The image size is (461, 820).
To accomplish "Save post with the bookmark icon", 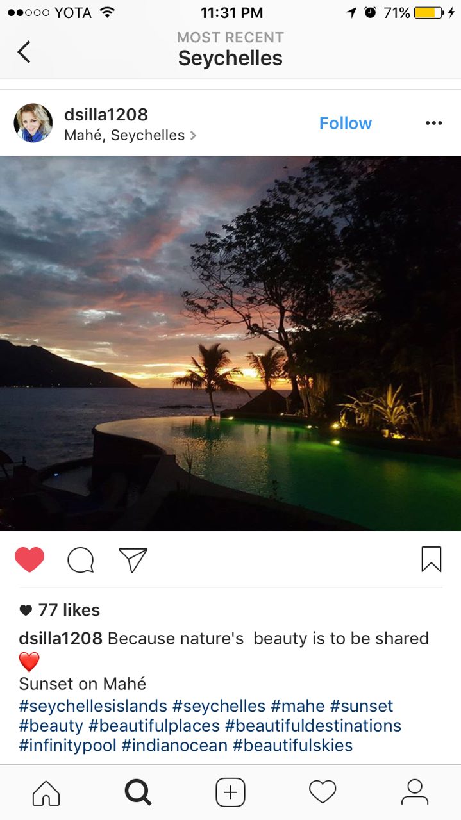I will point(432,559).
